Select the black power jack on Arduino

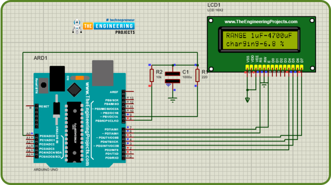pos(57,79)
